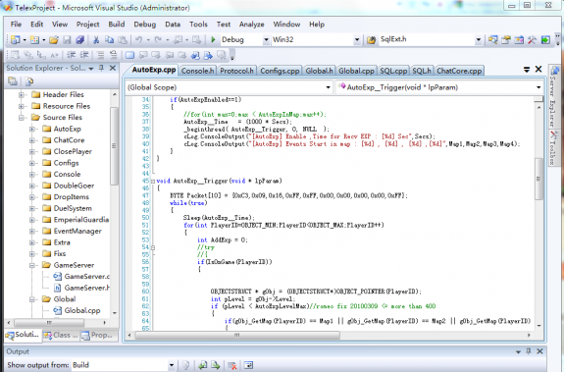Click the Redo arrow icon
The height and width of the screenshot is (372, 564).
click(x=158, y=40)
